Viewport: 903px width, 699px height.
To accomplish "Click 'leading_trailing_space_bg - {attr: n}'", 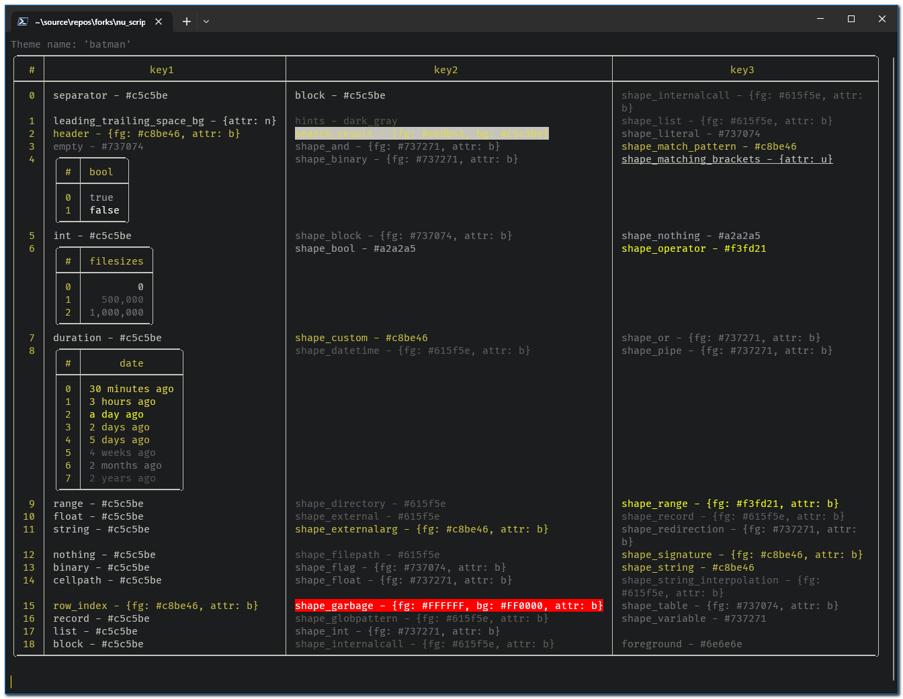I will (165, 121).
